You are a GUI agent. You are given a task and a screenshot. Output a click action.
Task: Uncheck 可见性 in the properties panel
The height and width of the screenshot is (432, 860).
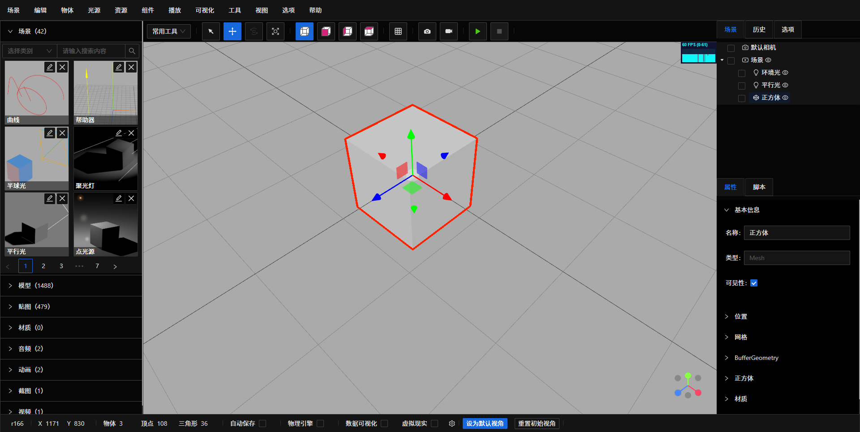(x=754, y=283)
